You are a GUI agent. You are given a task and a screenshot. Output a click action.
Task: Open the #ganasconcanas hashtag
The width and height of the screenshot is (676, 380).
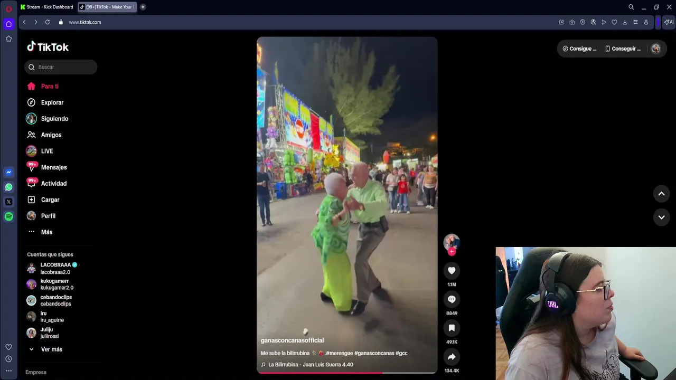point(374,353)
